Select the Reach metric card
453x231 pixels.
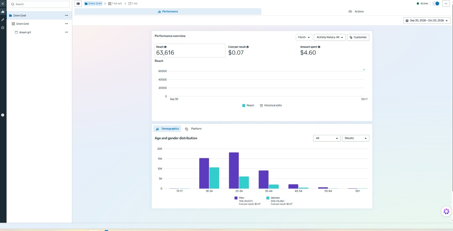click(x=190, y=51)
